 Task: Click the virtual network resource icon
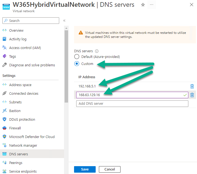pyautogui.click(x=6, y=6)
